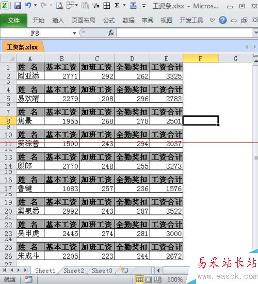Click into the formula bar input
258x284 pixels.
[185, 33]
